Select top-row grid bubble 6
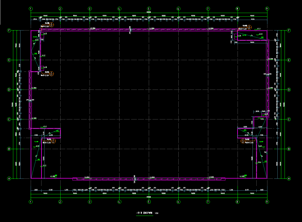This screenshot has height=222, width=302. click(178, 9)
